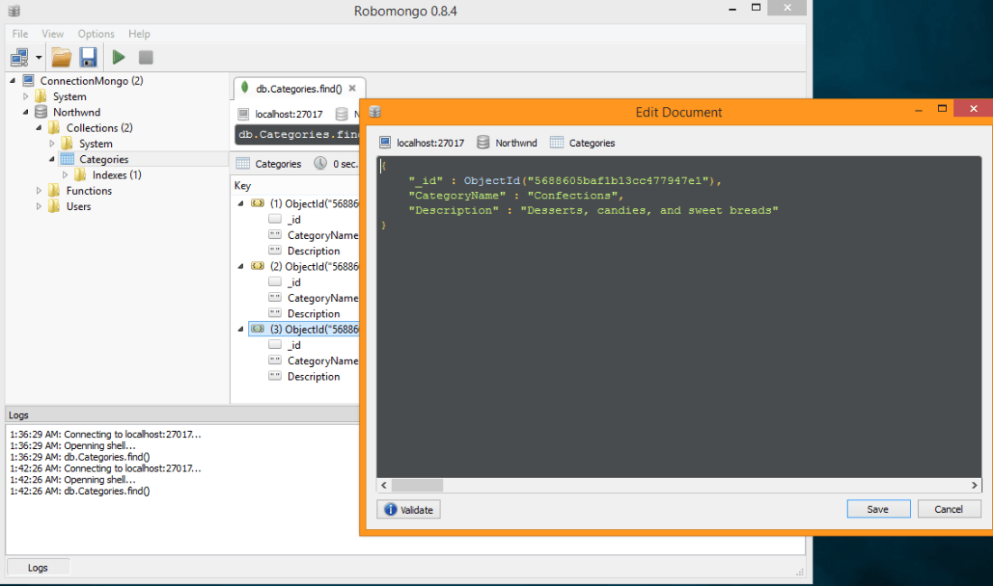Validate the document JSON
Screen dimensions: 993x586
(408, 509)
